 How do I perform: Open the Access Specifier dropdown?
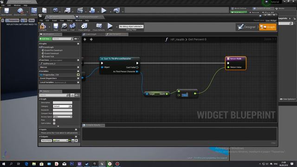tap(63, 117)
